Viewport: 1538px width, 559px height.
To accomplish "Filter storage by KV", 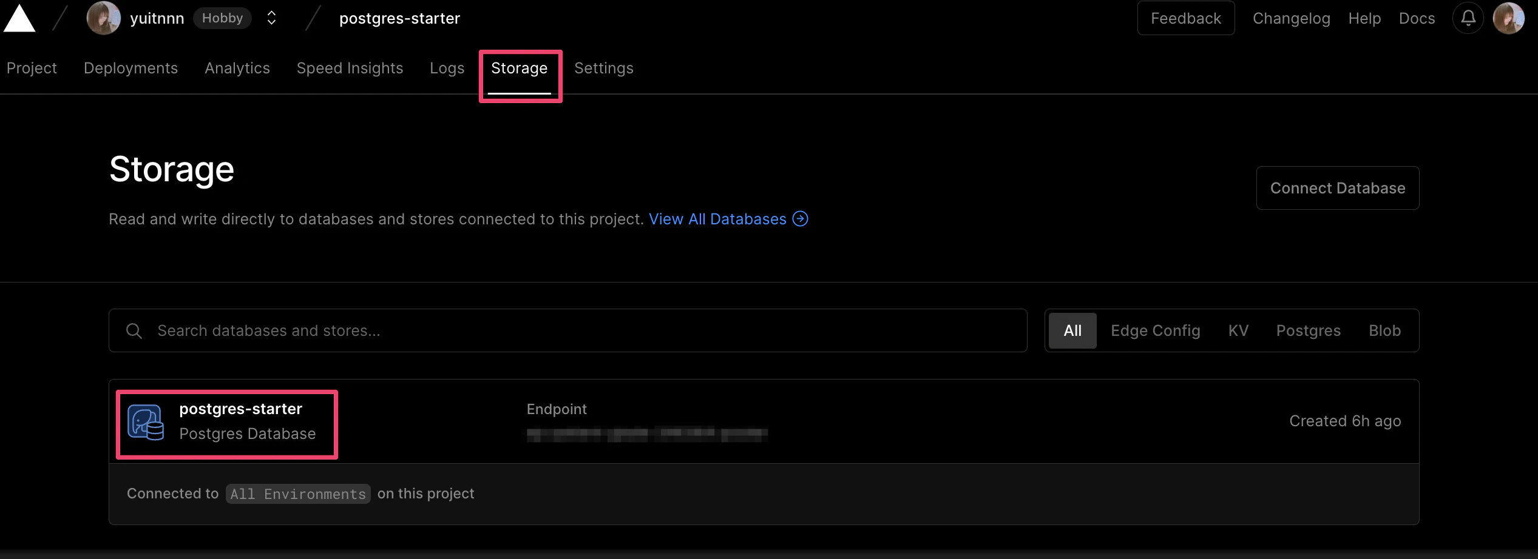I will 1239,330.
